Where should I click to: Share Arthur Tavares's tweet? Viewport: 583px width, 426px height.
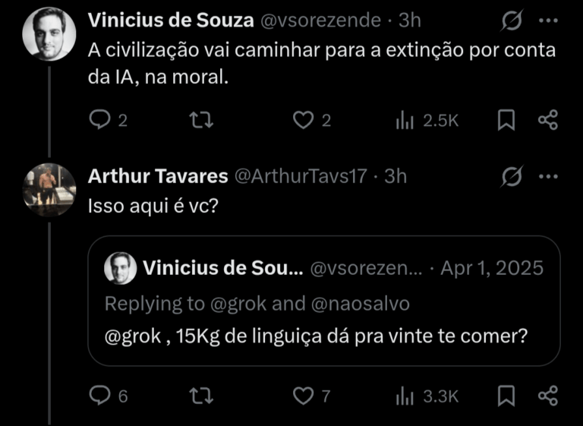(547, 395)
